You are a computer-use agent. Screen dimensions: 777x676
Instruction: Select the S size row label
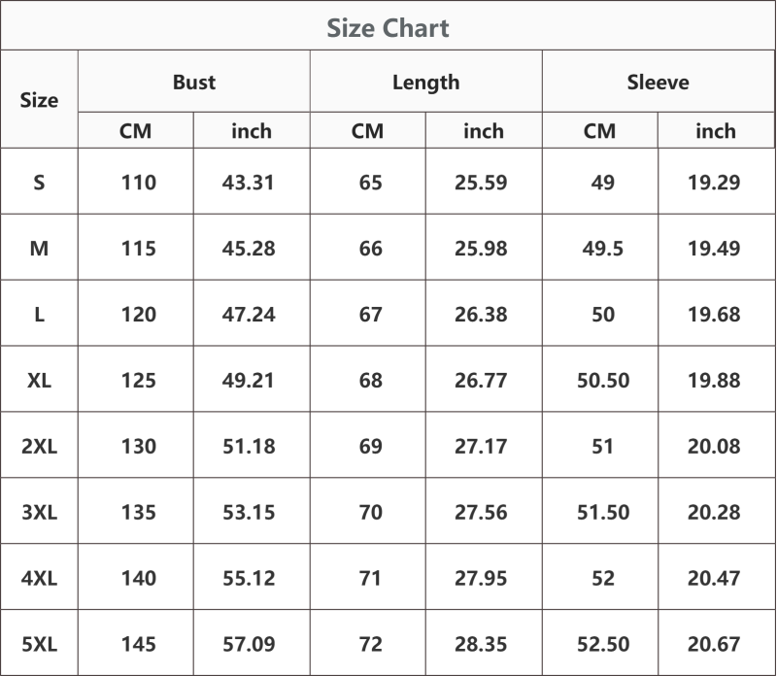click(x=39, y=183)
